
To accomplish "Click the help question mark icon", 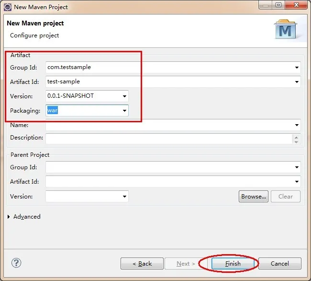I will coord(16,263).
